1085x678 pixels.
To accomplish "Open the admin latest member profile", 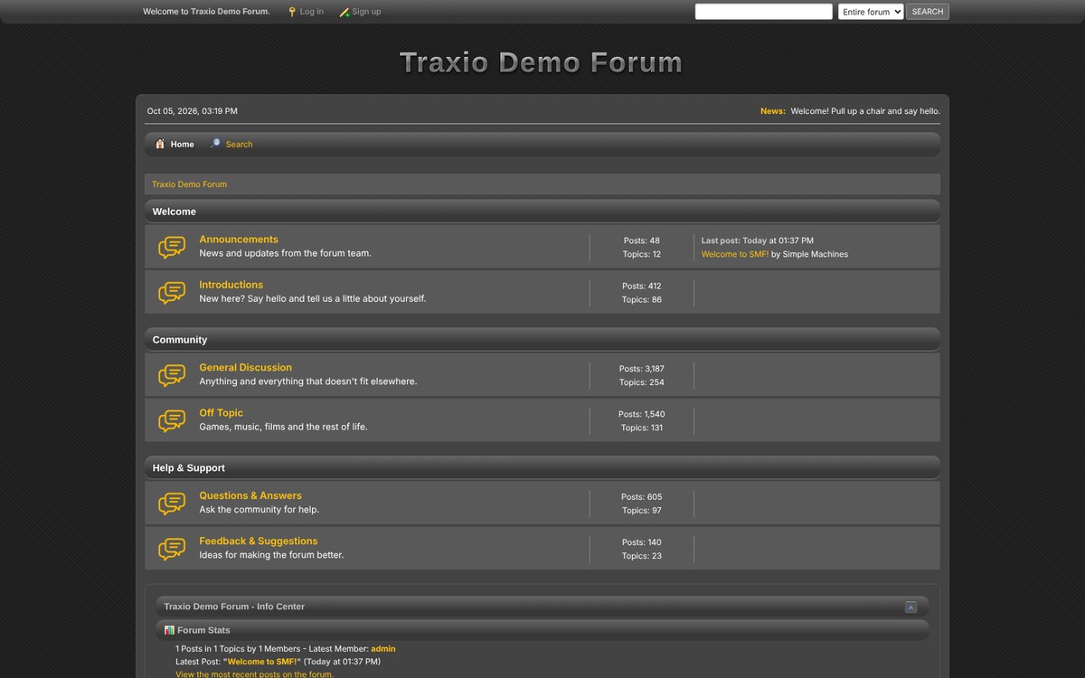I will (383, 649).
